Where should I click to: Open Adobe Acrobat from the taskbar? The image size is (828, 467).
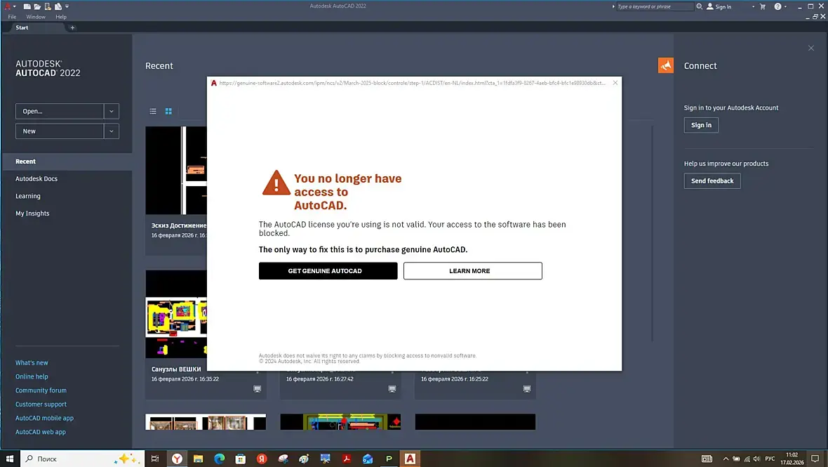click(x=347, y=459)
